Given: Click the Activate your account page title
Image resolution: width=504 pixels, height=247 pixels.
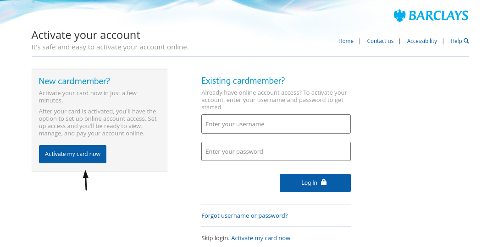Looking at the screenshot, I should coord(86,35).
